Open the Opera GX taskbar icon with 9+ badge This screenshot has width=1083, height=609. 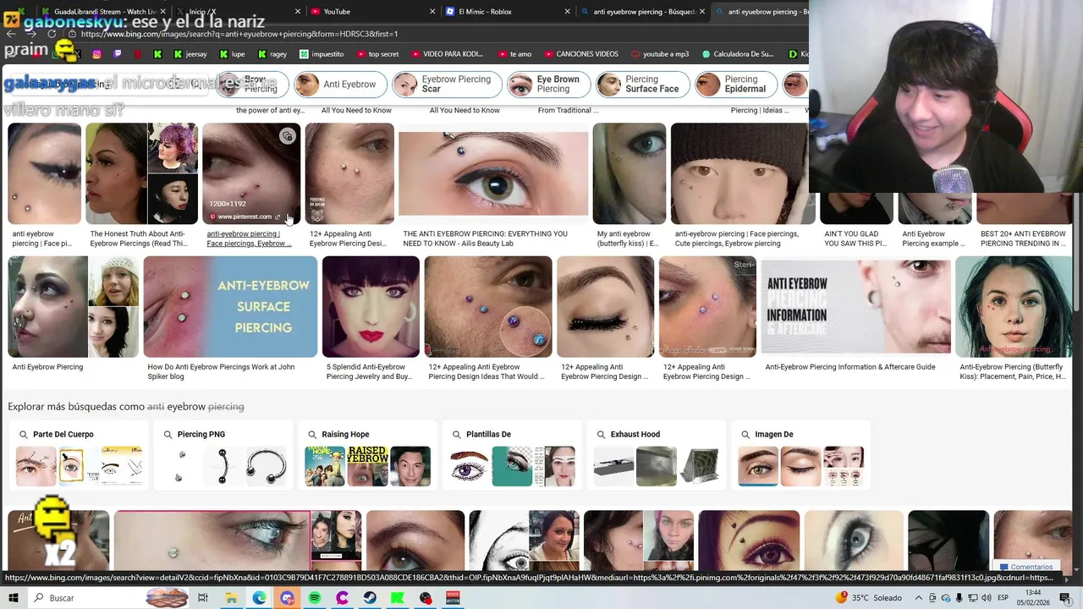(x=287, y=598)
